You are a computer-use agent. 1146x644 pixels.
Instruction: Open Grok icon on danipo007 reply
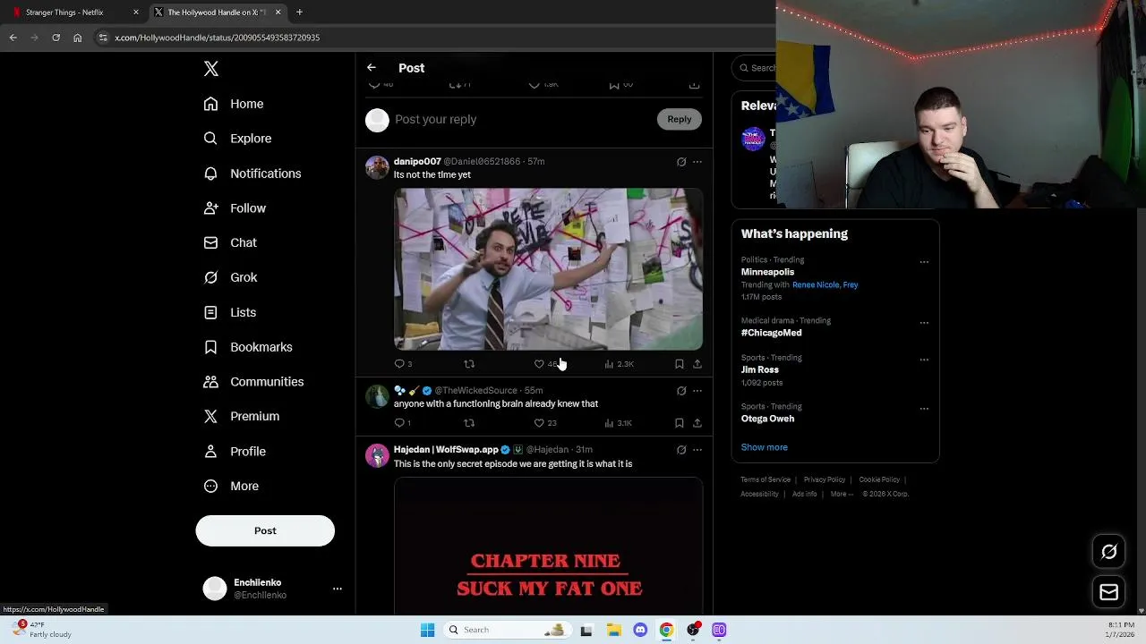pyautogui.click(x=681, y=162)
